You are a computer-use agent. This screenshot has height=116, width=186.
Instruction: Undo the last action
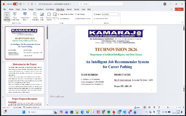[x=24, y=4]
